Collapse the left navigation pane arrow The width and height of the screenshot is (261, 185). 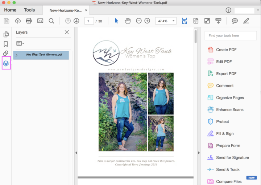pos(76,153)
